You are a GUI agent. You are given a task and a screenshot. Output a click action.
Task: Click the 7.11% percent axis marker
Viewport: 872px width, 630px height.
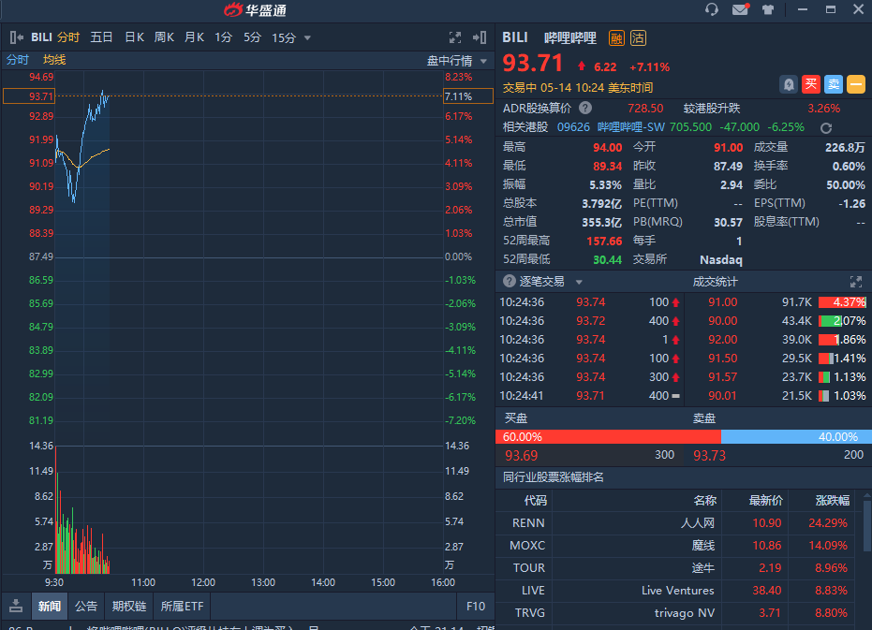coord(468,96)
